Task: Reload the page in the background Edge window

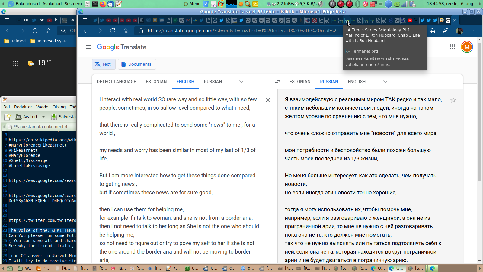Action: (35, 31)
